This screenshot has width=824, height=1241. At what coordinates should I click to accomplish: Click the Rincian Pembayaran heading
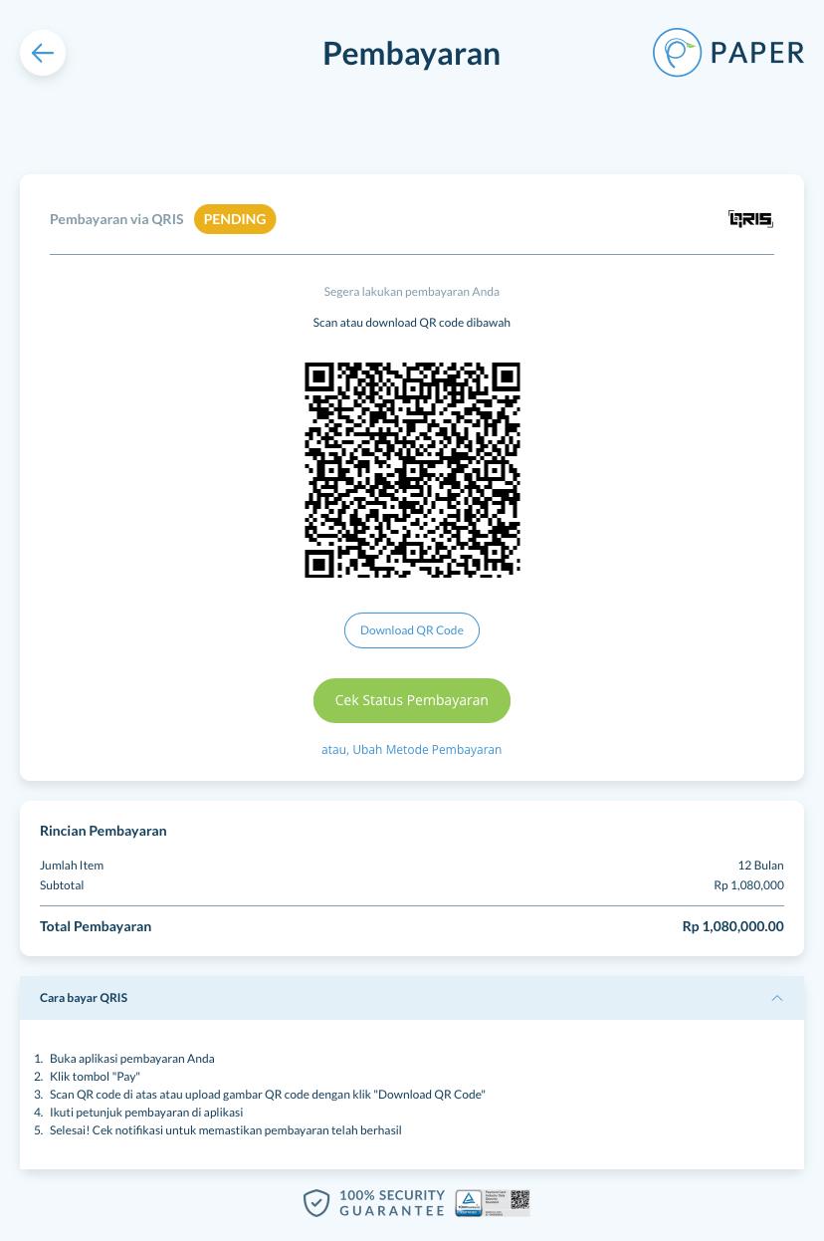pyautogui.click(x=103, y=831)
